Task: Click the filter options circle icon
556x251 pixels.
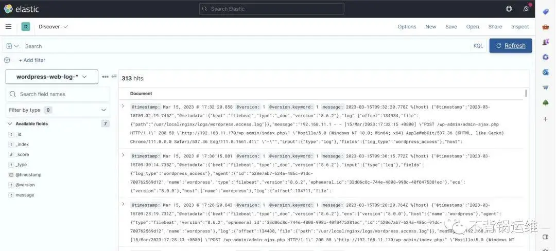Action: click(x=7, y=60)
